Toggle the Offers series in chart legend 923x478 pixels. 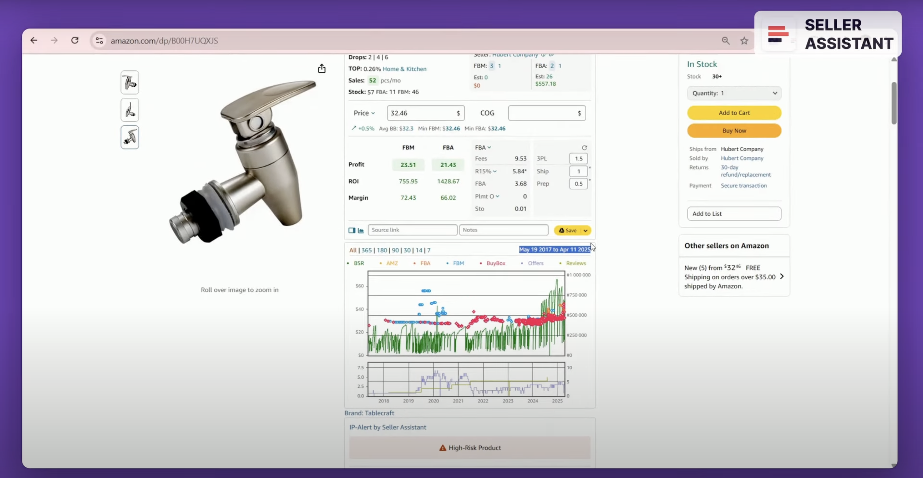(x=535, y=263)
